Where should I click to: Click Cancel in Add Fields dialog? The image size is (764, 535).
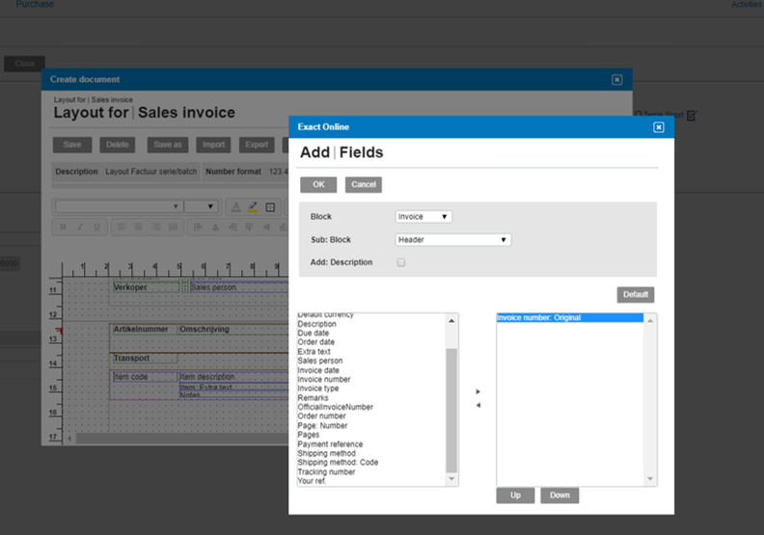click(364, 184)
